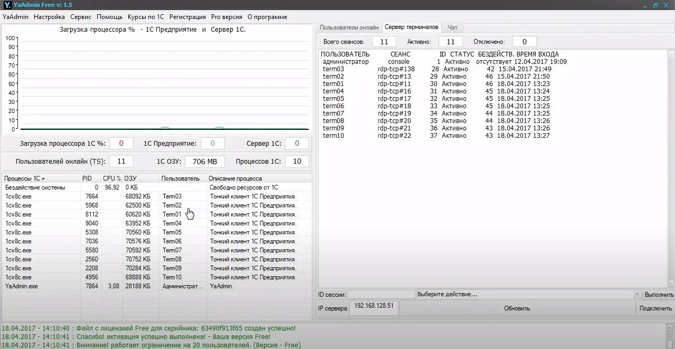Click the term06 session line

click(x=436, y=106)
